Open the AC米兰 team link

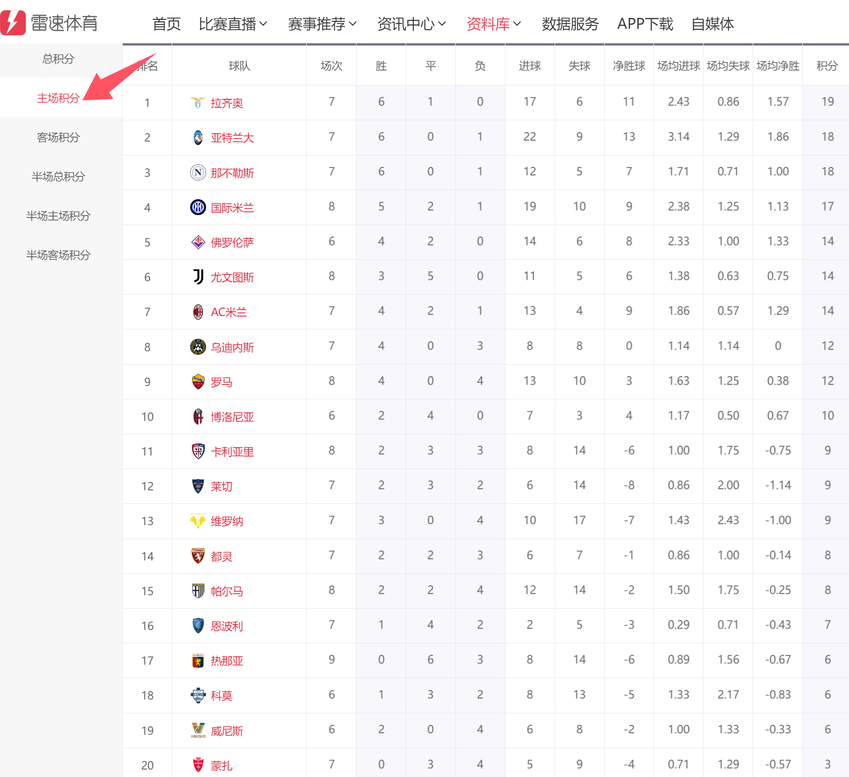(229, 312)
